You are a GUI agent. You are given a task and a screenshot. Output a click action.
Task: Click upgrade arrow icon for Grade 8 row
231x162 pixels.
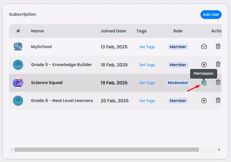coord(204,100)
